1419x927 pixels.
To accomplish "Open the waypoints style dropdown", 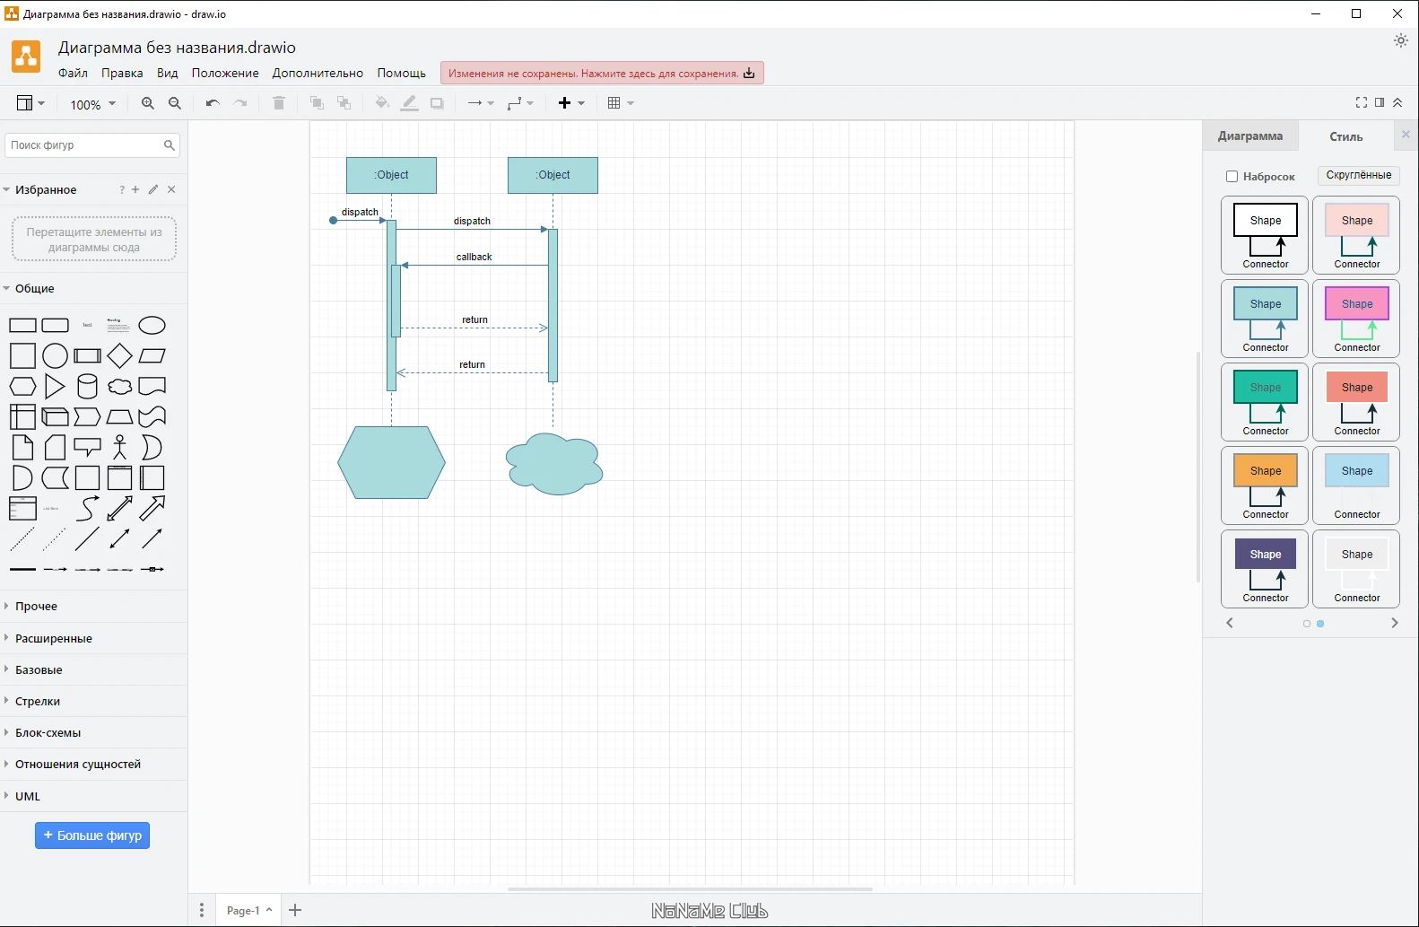I will 520,103.
